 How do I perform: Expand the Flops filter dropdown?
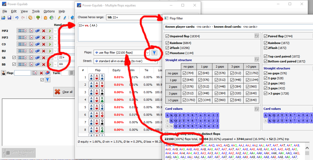148,53
